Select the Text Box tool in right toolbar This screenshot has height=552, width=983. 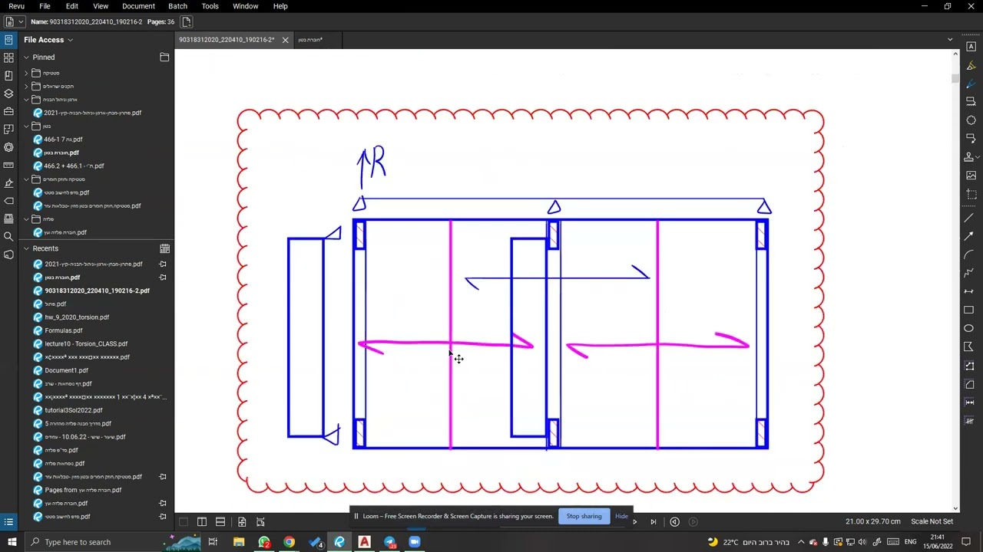[971, 47]
